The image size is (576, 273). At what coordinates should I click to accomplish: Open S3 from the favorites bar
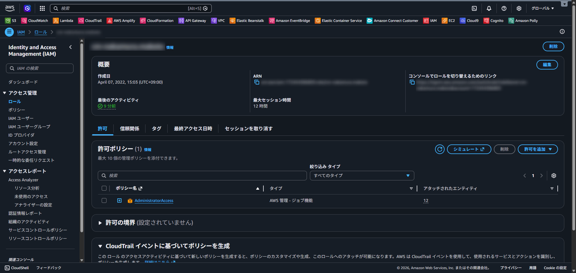coord(11,21)
